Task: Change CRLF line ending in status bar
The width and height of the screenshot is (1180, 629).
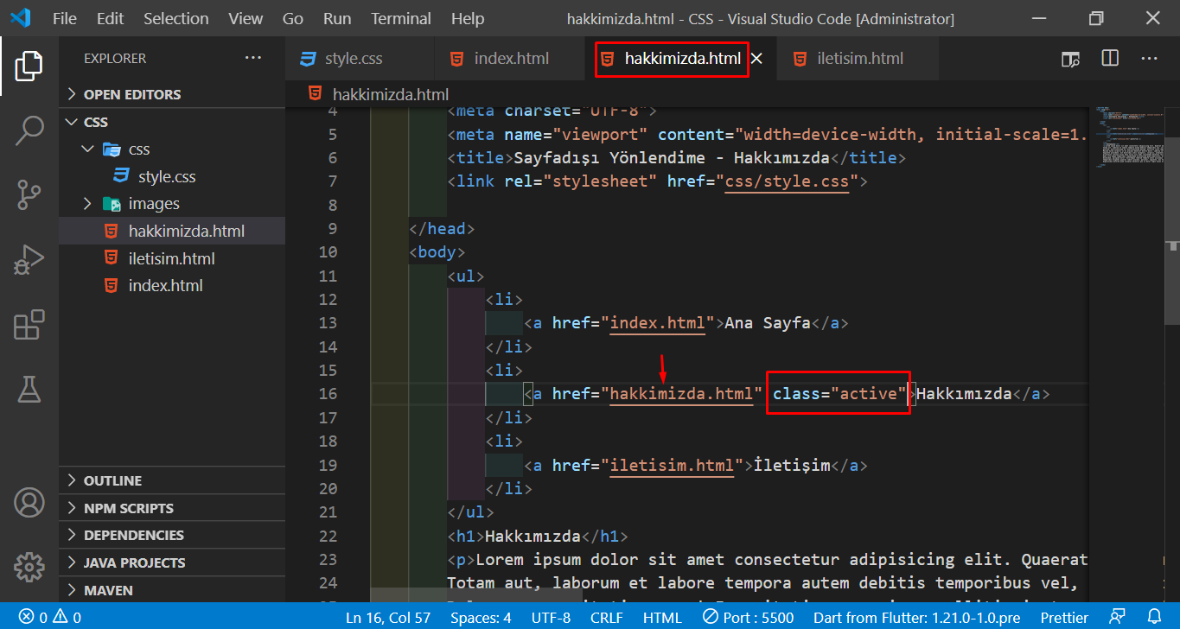Action: (606, 617)
